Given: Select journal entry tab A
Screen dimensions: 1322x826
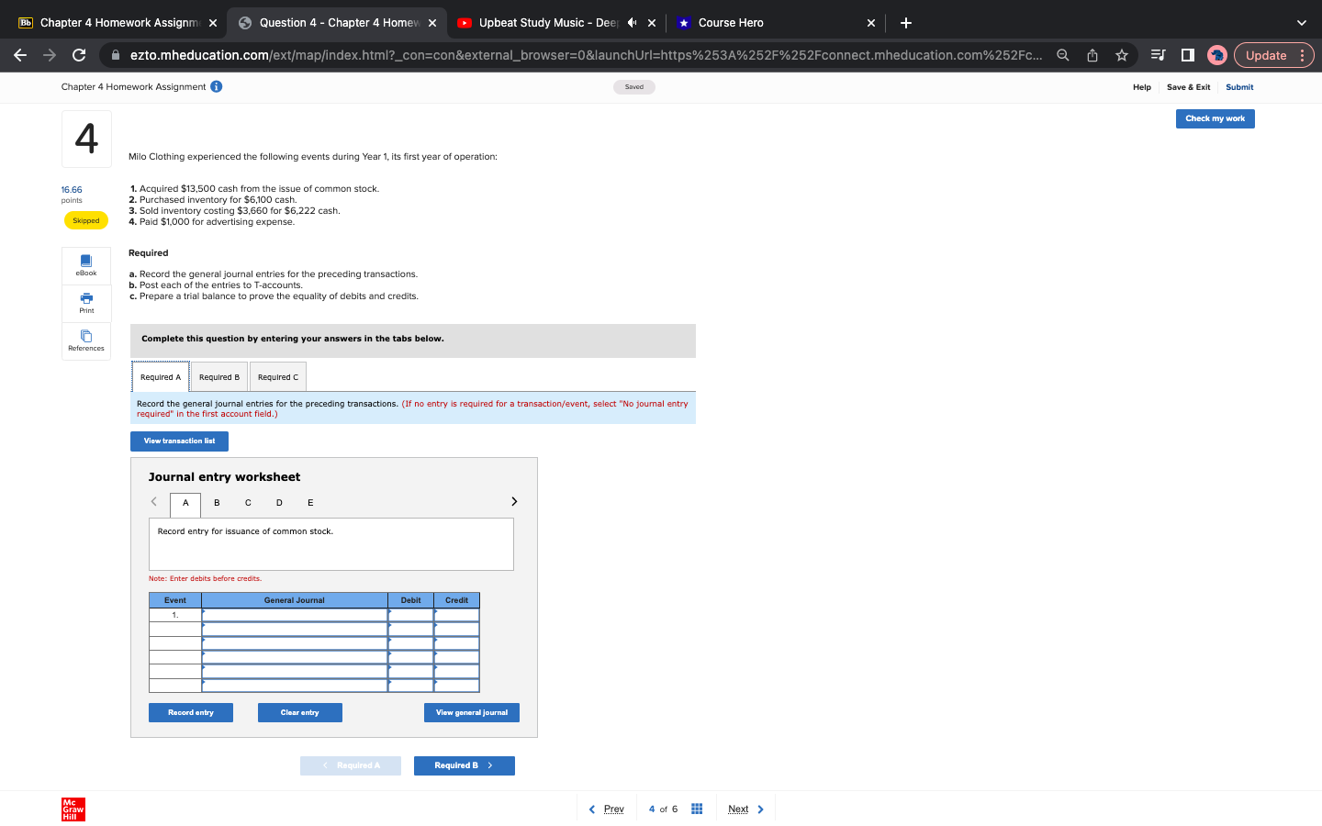Looking at the screenshot, I should pos(185,503).
